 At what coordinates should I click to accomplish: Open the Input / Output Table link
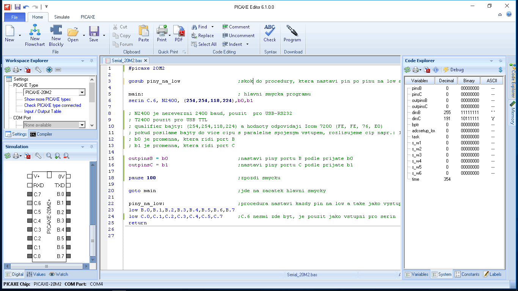tap(42, 111)
